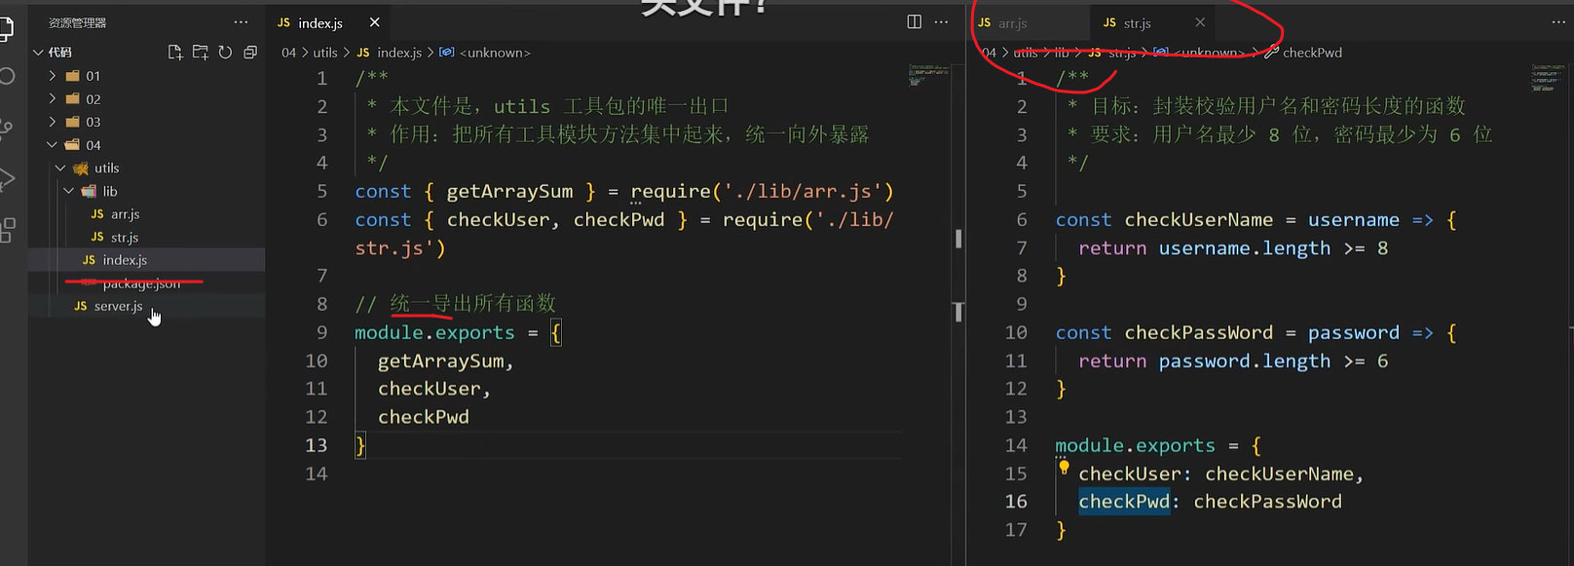The width and height of the screenshot is (1574, 566).
Task: Click the minimap of the str.js editor
Action: pyautogui.click(x=1547, y=78)
